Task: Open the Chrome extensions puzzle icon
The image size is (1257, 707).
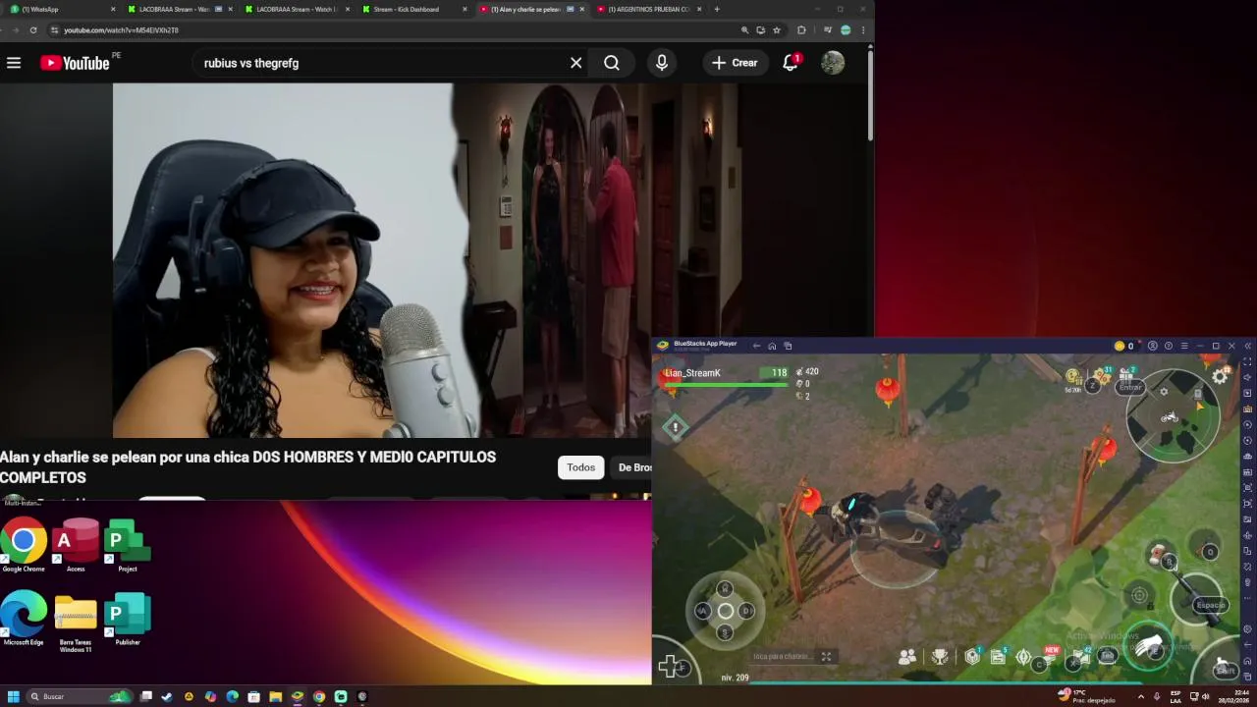Action: tap(801, 30)
